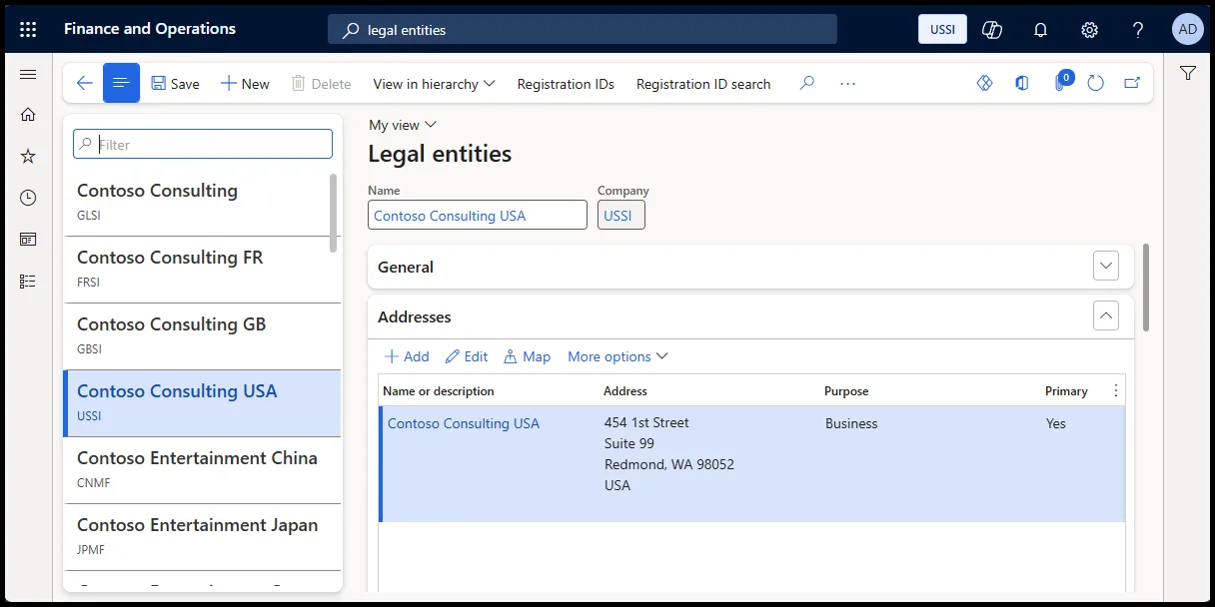Open the filter pane funnel icon
This screenshot has height=607, width=1215.
point(1188,73)
